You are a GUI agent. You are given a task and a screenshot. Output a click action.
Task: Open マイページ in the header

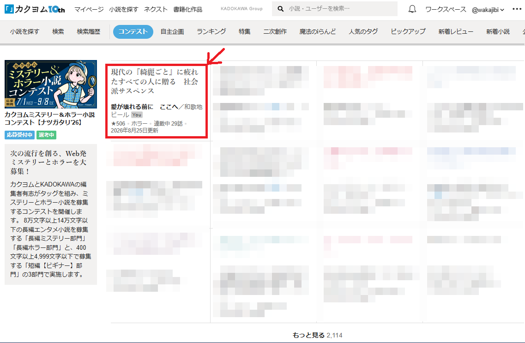coord(89,9)
